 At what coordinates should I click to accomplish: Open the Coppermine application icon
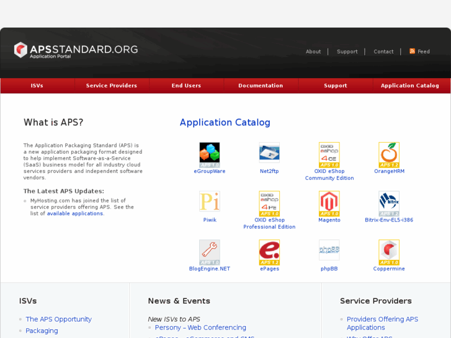coord(389,252)
